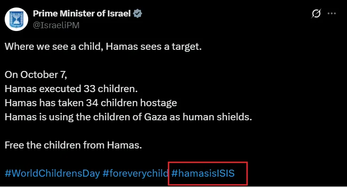Viewport: 347px width, 187px height.
Task: Click the 'Hamas executed 33 children.' line
Action: coord(71,89)
